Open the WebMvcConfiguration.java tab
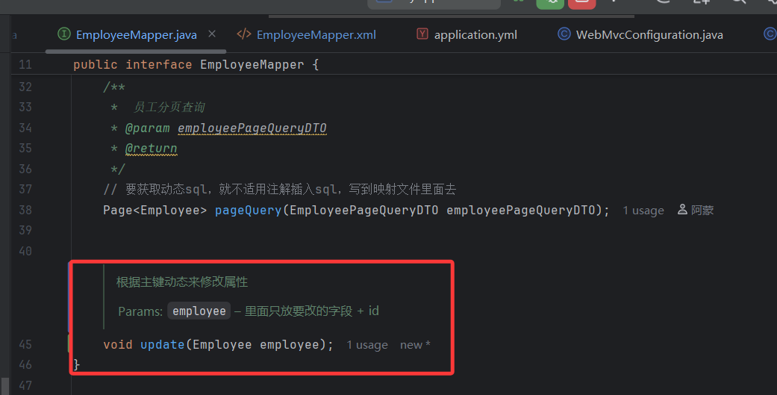 649,34
